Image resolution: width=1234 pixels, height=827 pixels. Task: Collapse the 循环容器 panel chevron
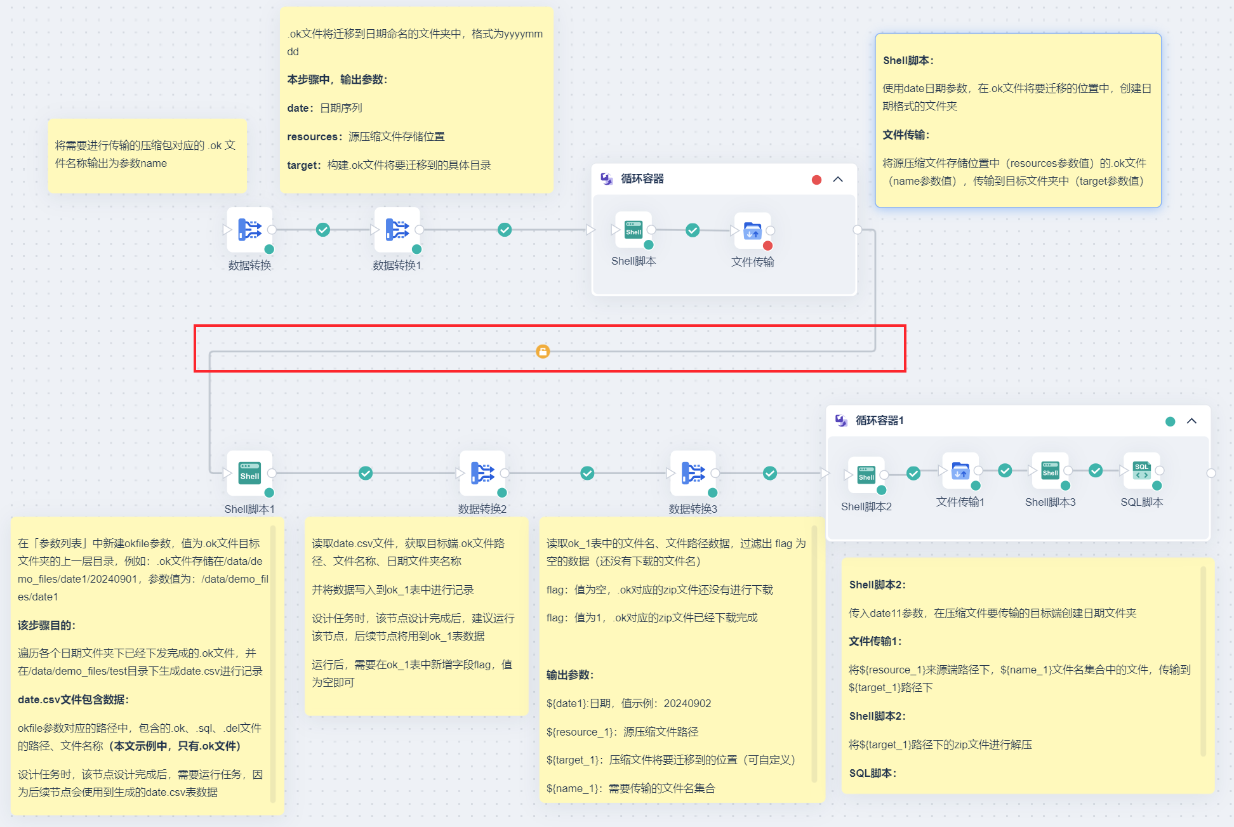(x=838, y=180)
